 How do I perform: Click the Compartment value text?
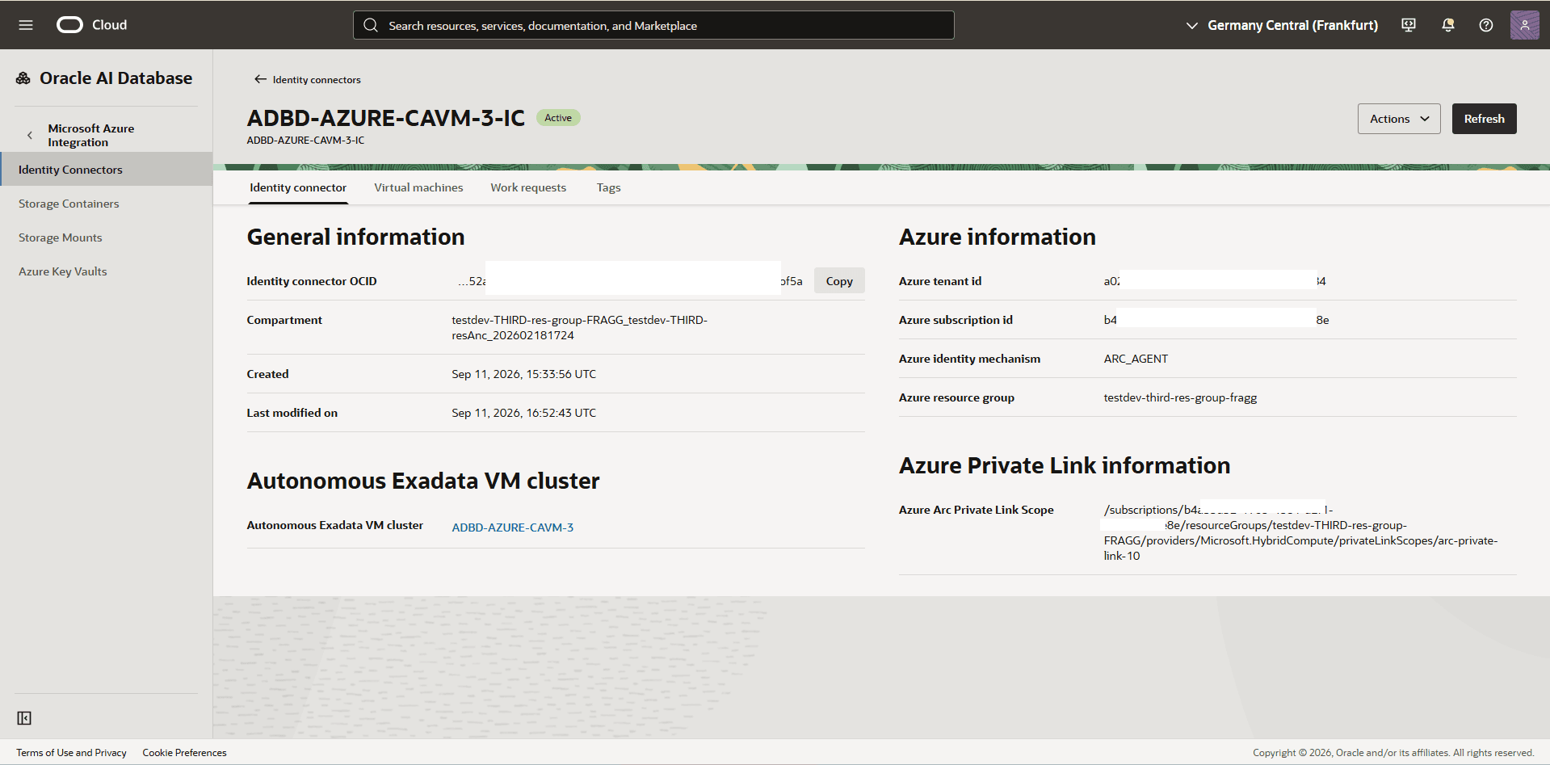tap(579, 327)
